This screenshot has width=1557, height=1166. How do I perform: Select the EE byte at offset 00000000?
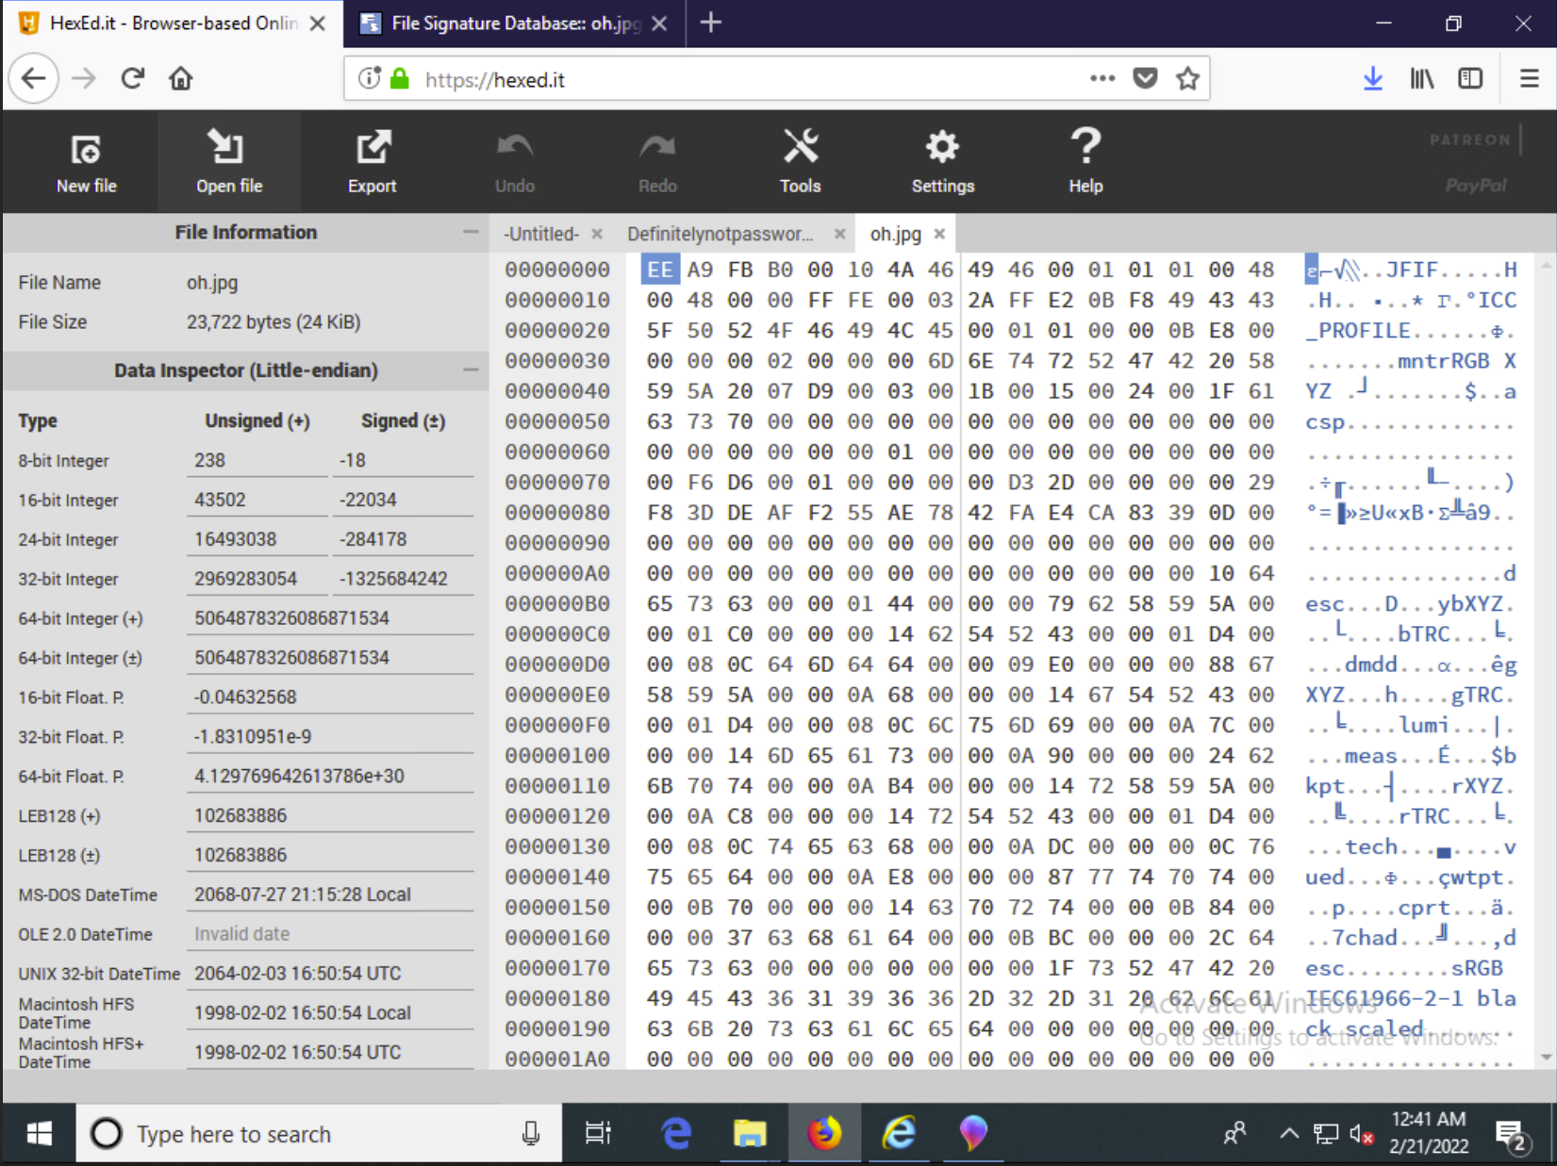(x=660, y=270)
